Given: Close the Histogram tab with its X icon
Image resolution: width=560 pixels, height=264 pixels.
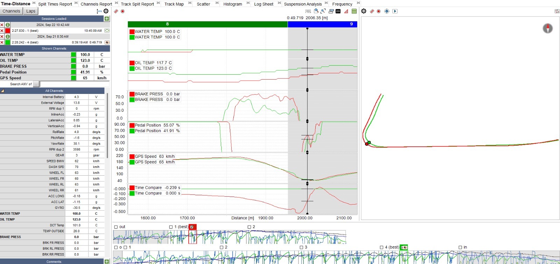Looking at the screenshot, I should pyautogui.click(x=248, y=3).
